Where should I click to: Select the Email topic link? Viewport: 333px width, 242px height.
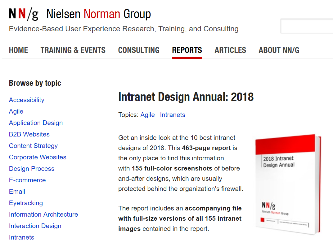click(x=17, y=191)
